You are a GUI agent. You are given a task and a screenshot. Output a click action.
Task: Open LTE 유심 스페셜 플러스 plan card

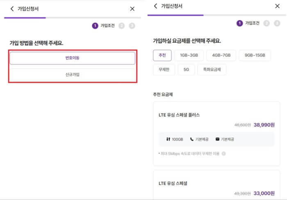coord(216,133)
